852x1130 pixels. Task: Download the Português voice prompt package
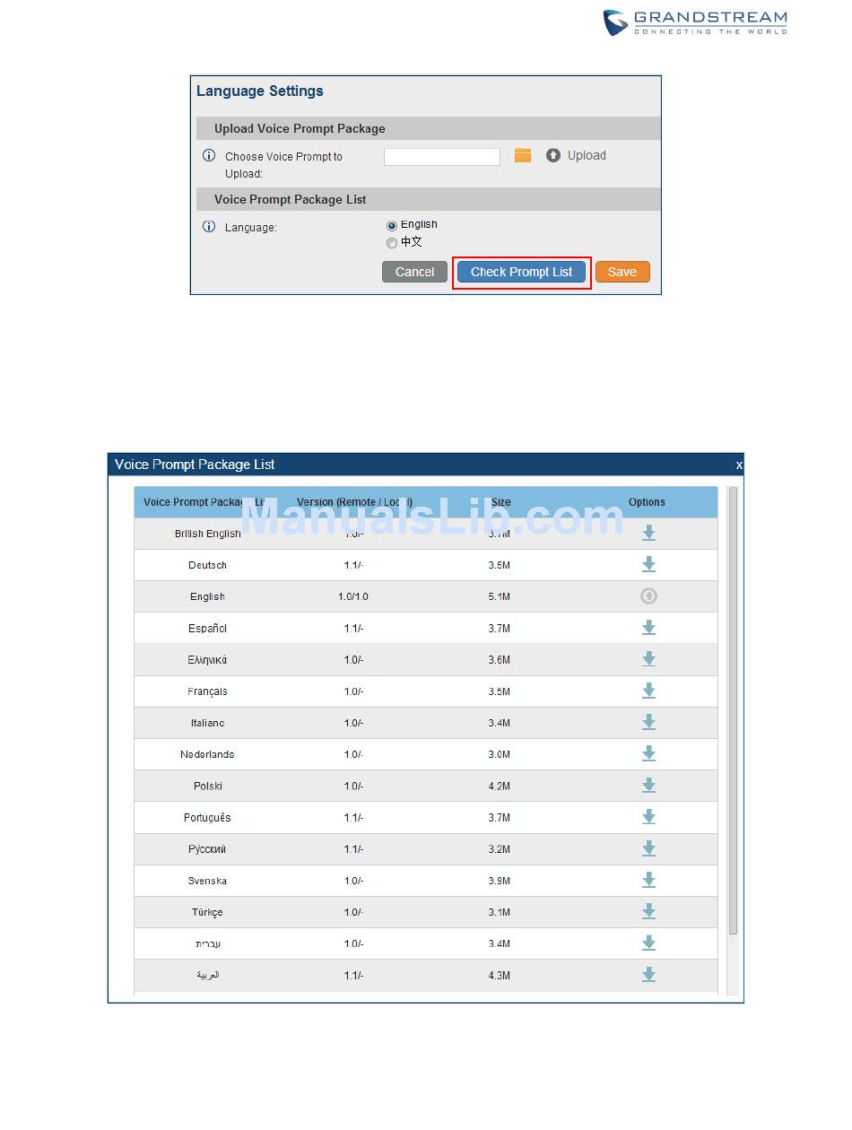pos(648,818)
